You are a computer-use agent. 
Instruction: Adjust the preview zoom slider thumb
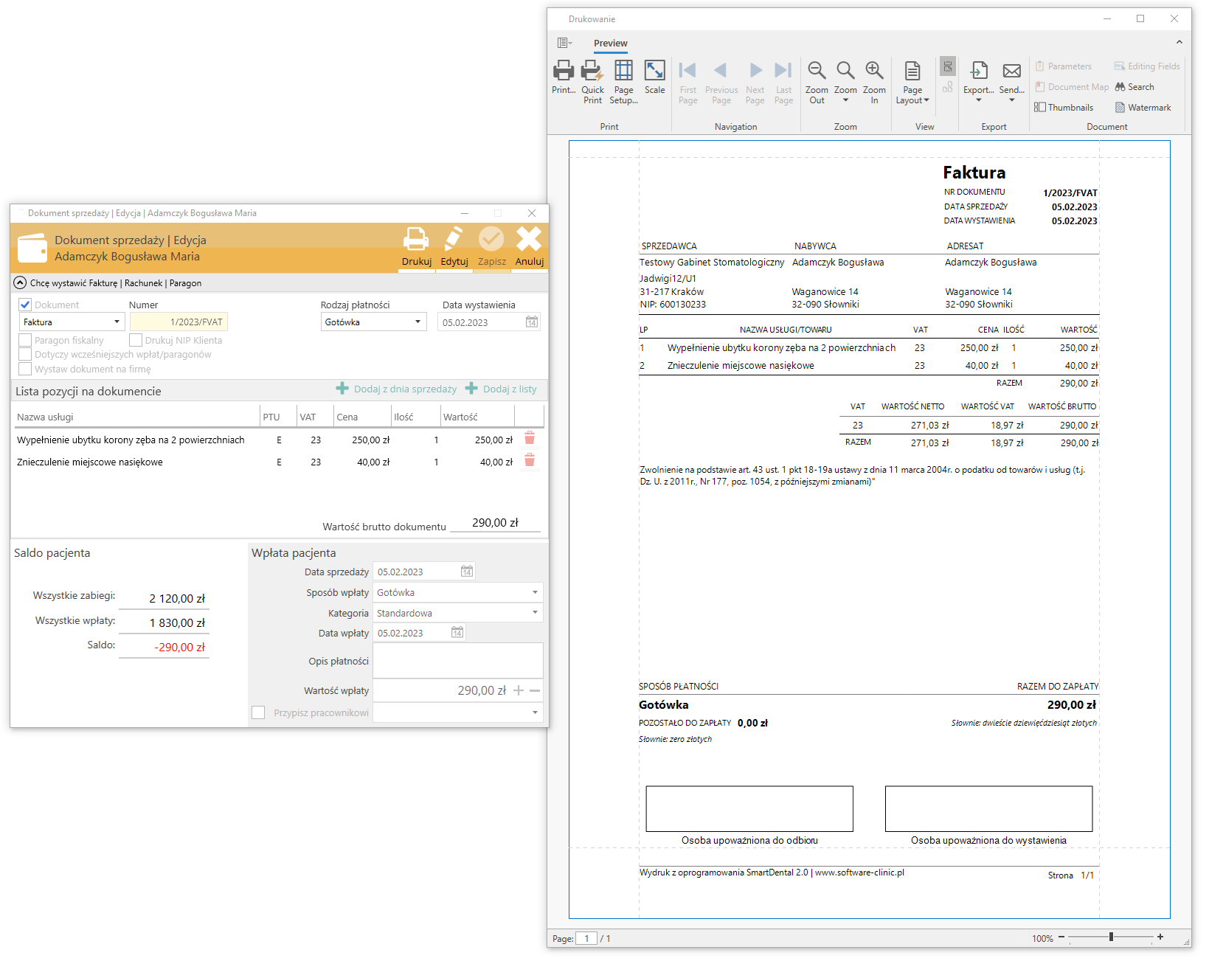[1111, 937]
